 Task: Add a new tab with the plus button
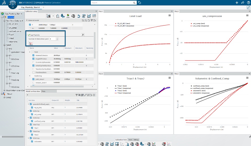44,7
